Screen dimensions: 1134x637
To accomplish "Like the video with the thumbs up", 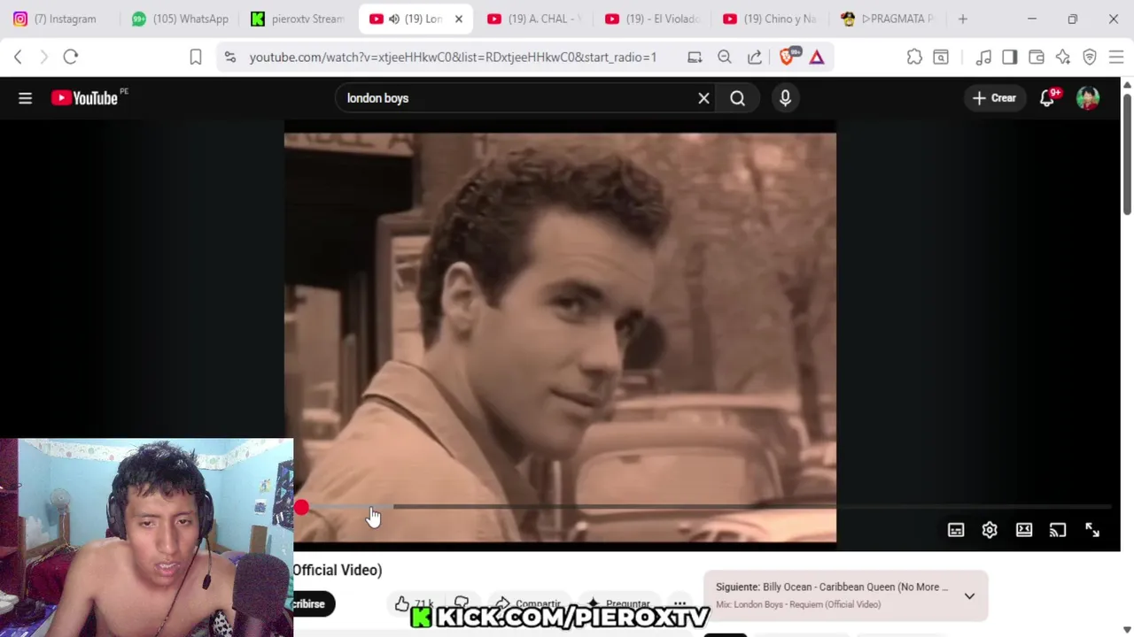I will click(402, 603).
